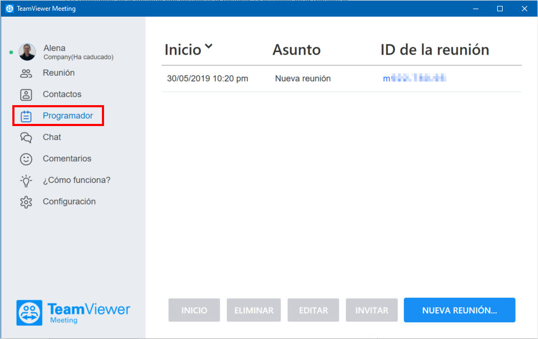The width and height of the screenshot is (538, 339).
Task: Open the Chat speech bubbles icon
Action: 26,138
